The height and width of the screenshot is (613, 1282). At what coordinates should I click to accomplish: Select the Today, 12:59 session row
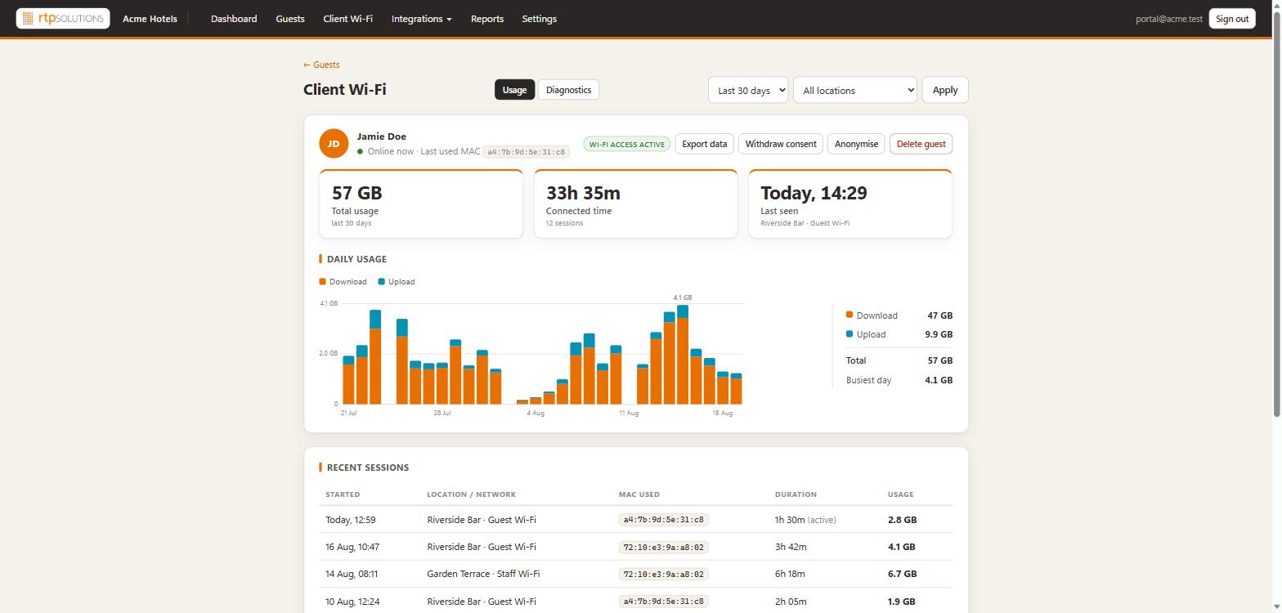[x=635, y=520]
